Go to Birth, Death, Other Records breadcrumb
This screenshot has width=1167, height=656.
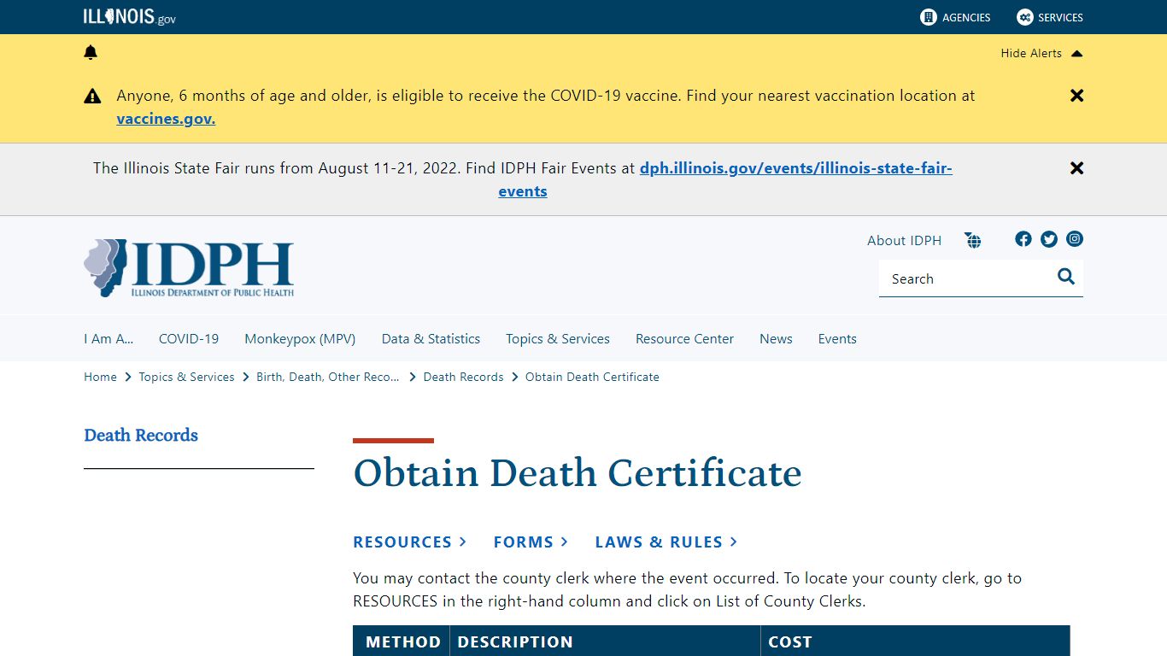pyautogui.click(x=328, y=377)
